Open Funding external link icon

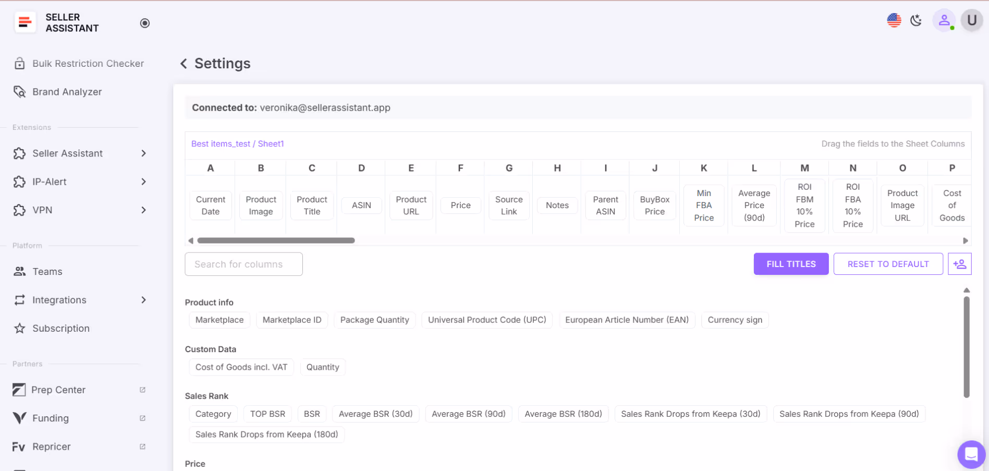point(143,418)
